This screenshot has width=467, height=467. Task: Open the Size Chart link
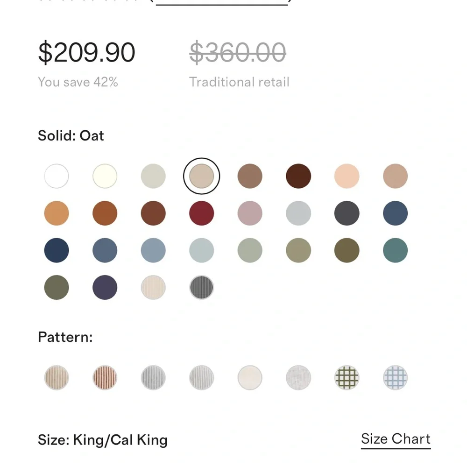point(396,439)
